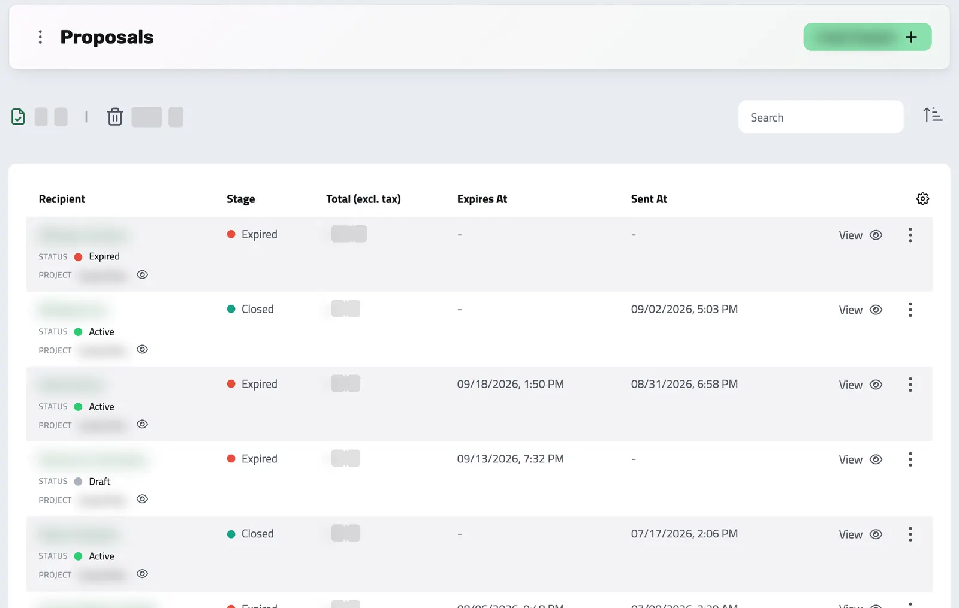Click the Draft status label
Screen dimensions: 959x608
[x=99, y=482]
